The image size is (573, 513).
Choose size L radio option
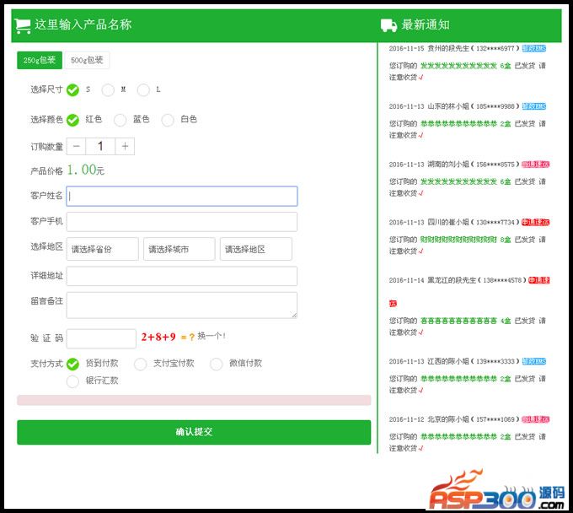point(143,89)
